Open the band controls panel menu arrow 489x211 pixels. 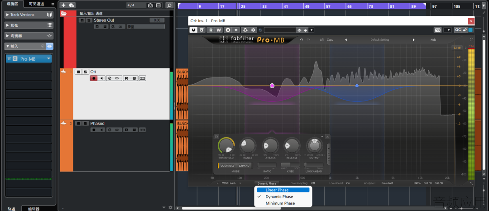322,136
